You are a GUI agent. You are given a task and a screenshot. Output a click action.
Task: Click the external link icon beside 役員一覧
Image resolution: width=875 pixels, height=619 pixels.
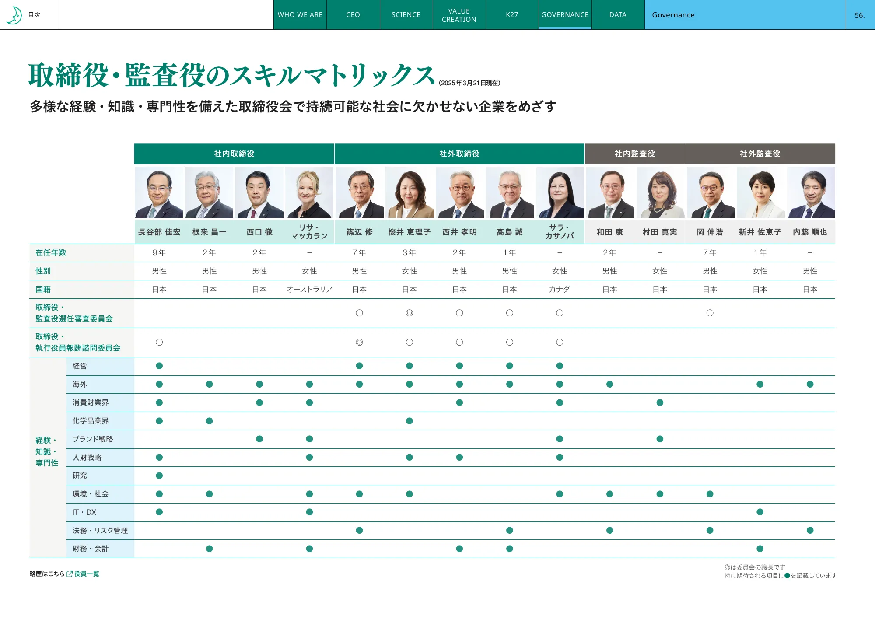pyautogui.click(x=70, y=574)
